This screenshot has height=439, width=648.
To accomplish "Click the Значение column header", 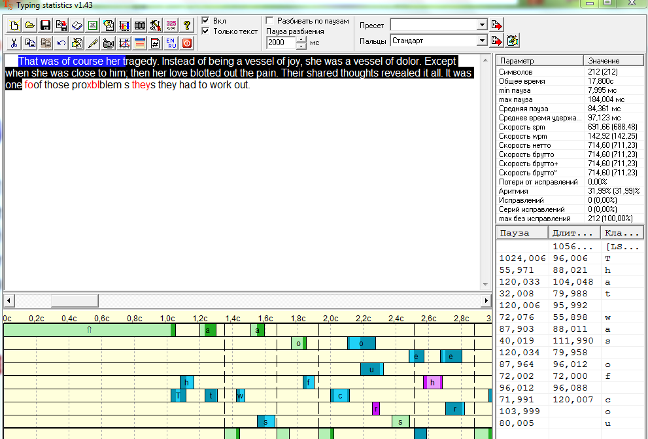I will (614, 61).
